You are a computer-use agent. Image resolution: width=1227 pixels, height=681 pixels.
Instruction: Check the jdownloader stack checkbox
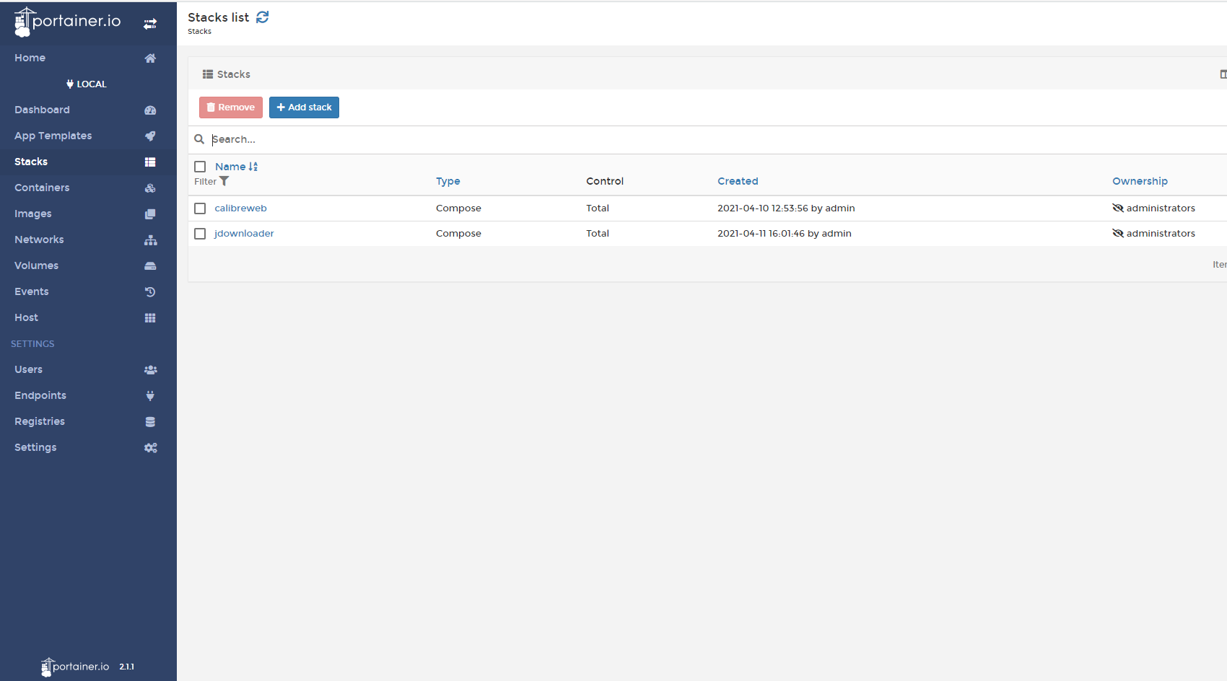200,234
